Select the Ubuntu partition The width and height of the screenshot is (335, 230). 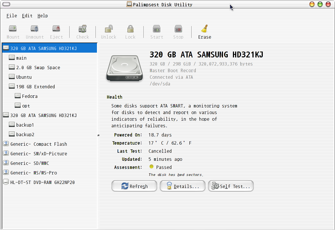[49, 77]
